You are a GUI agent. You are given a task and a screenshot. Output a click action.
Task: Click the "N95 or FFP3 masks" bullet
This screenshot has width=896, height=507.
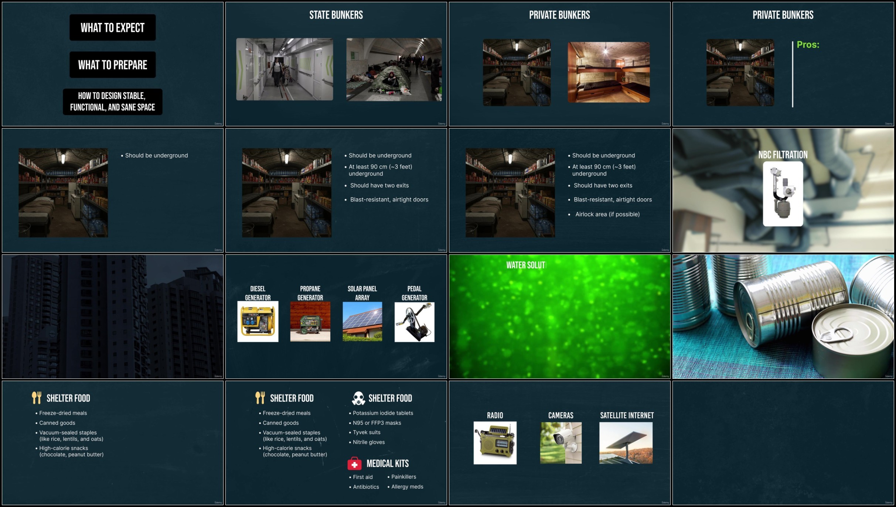tap(377, 423)
